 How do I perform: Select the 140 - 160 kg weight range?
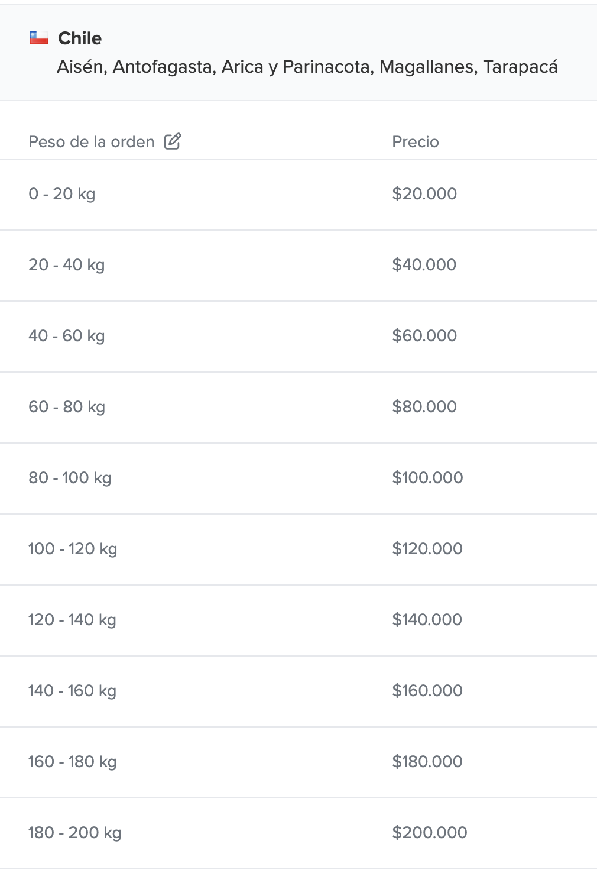click(x=72, y=691)
